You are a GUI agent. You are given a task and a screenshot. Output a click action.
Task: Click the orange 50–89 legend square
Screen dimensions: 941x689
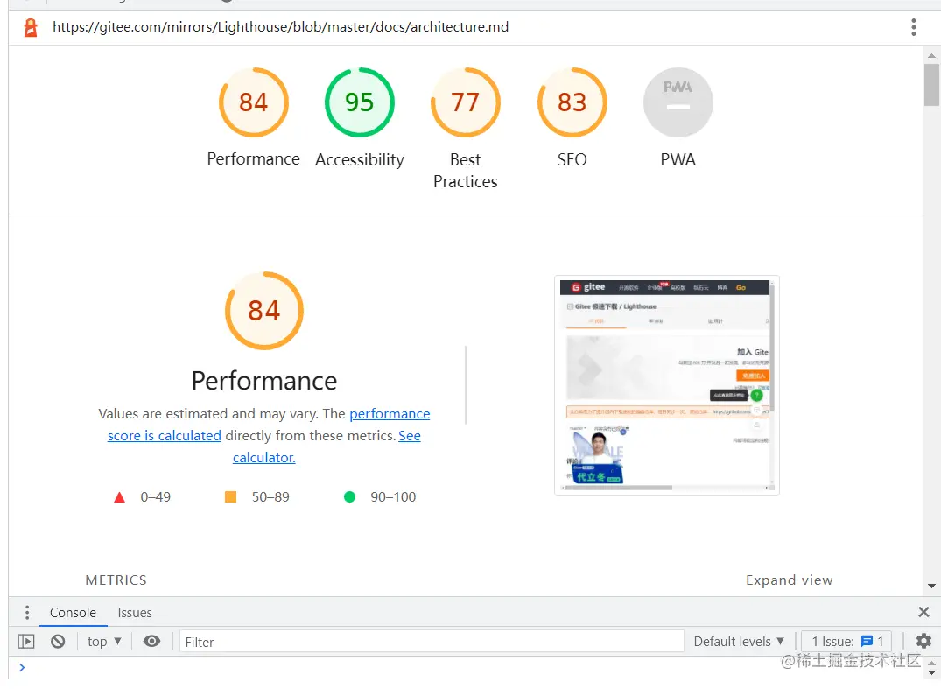pyautogui.click(x=230, y=497)
